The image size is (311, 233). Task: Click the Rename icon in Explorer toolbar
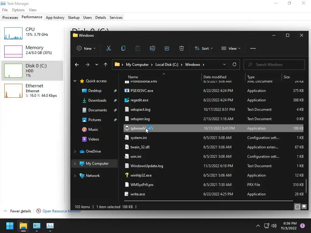[x=152, y=48]
